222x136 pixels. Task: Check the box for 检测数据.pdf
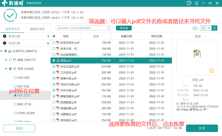point(54,102)
